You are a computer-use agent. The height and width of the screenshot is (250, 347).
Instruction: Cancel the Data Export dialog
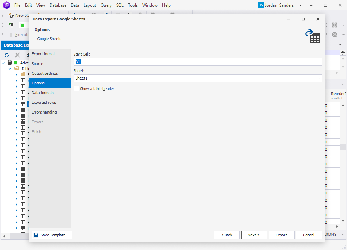(x=309, y=235)
